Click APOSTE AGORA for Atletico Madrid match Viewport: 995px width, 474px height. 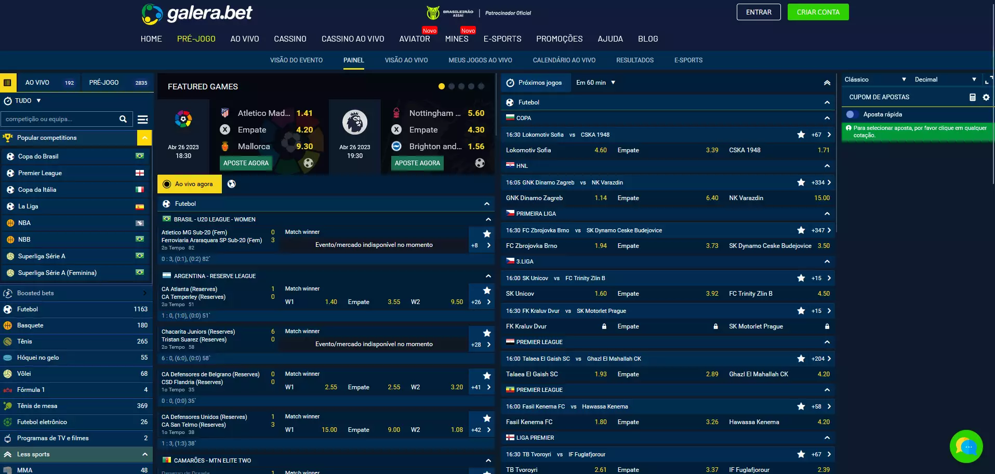(x=246, y=163)
